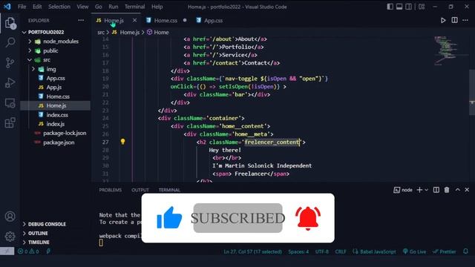The height and width of the screenshot is (267, 475).
Task: Open Source Control view icon
Action: pyautogui.click(x=10, y=62)
